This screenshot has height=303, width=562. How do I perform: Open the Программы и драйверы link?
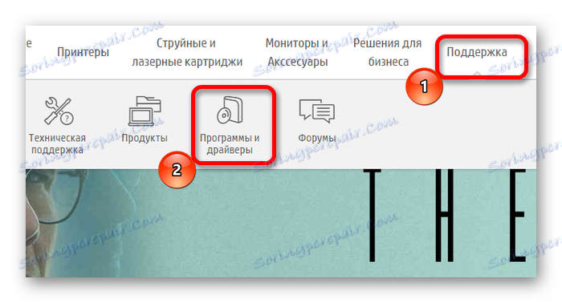point(230,143)
